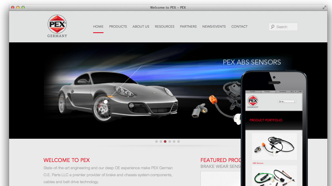
Task: Click the search magnifier icon
Action: [x=273, y=27]
